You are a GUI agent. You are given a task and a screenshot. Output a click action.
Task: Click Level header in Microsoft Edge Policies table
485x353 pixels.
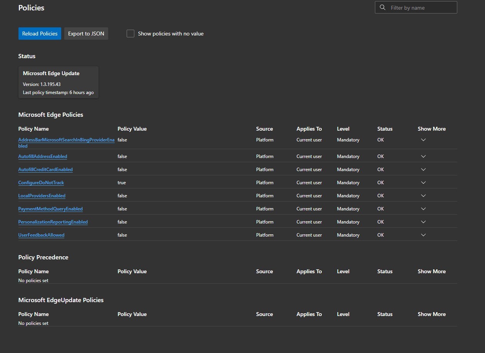[343, 129]
